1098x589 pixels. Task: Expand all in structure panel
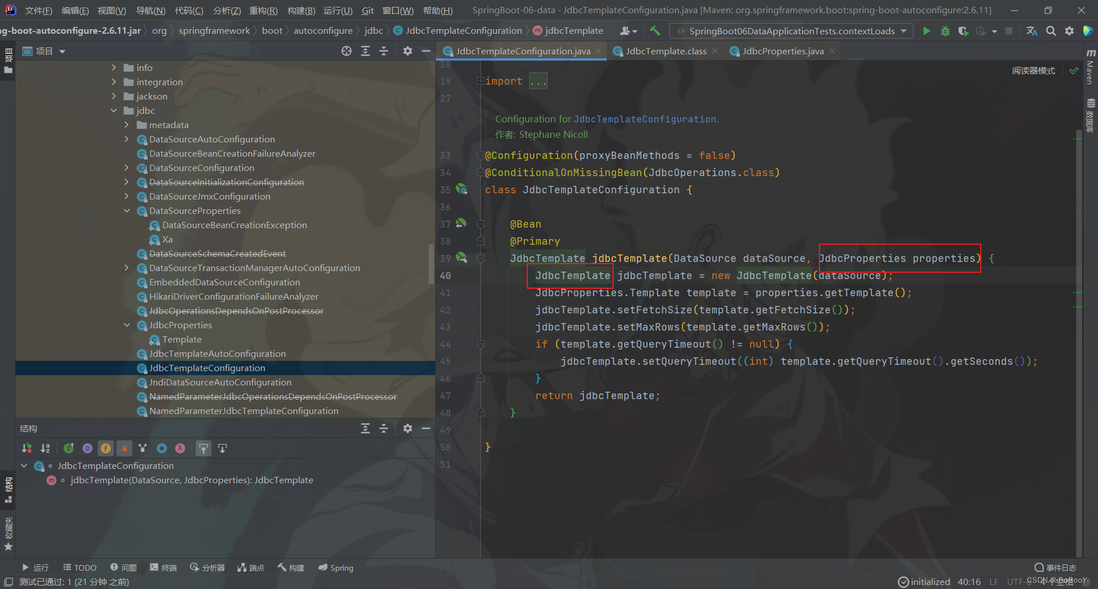[x=365, y=428]
